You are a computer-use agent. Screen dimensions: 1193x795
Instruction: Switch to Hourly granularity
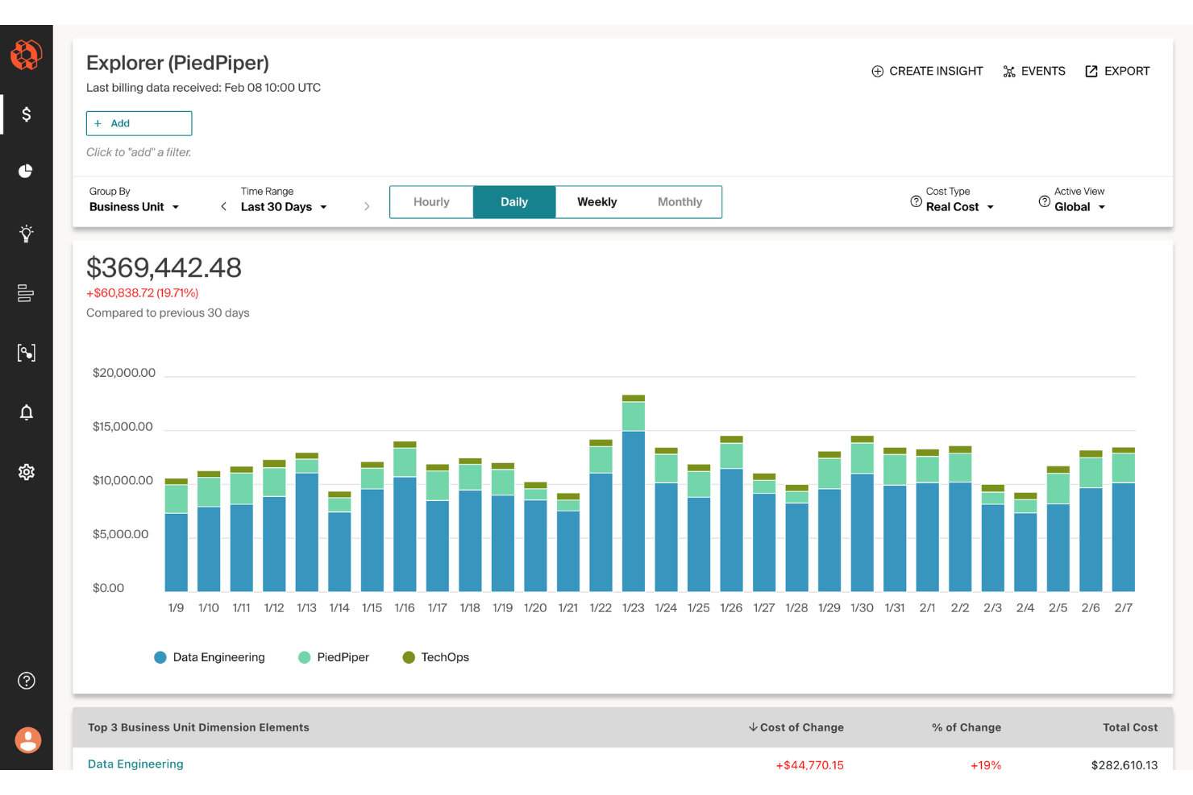[x=431, y=202]
